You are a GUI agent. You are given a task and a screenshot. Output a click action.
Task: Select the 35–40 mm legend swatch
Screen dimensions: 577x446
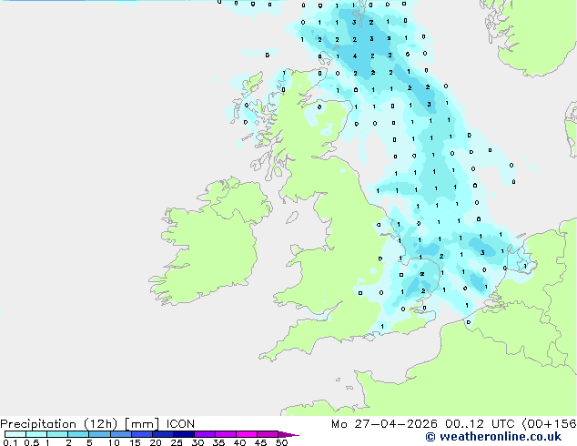coord(226,434)
